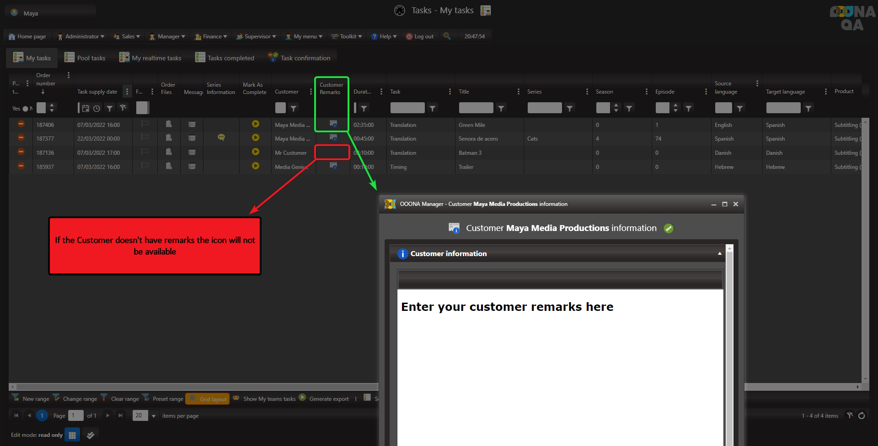Image resolution: width=878 pixels, height=446 pixels.
Task: Refresh the grid with the reload icon
Action: tap(862, 415)
